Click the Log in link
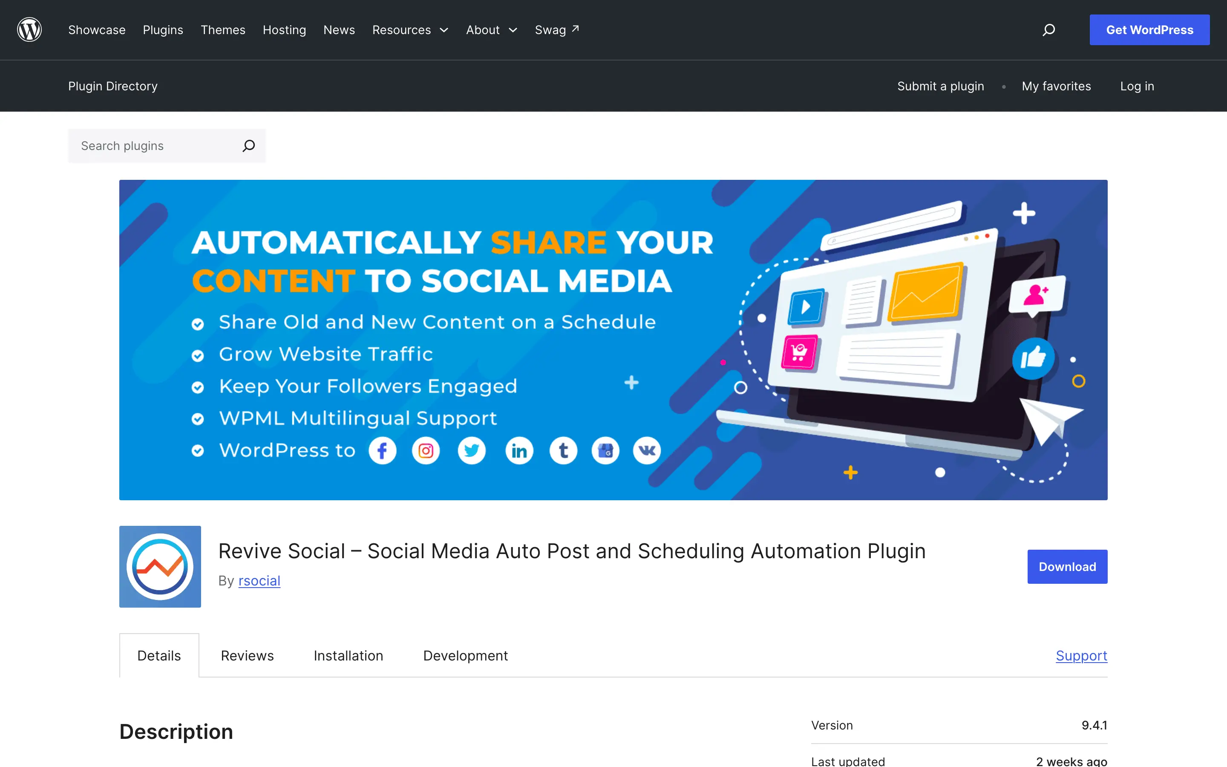This screenshot has height=767, width=1227. [x=1137, y=86]
